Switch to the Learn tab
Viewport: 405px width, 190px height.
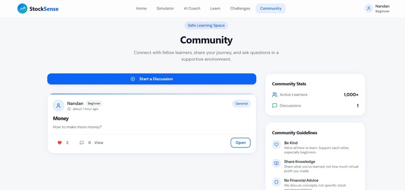point(215,9)
